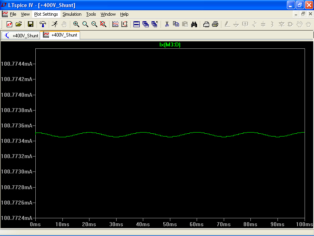
Task: Click the waveform icon left of File menu
Action: pyautogui.click(x=5, y=14)
